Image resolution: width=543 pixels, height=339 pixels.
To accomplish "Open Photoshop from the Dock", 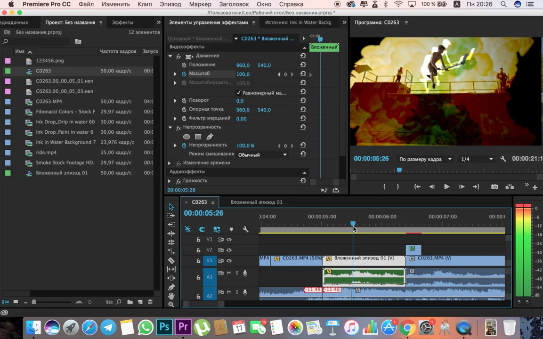I will click(164, 327).
